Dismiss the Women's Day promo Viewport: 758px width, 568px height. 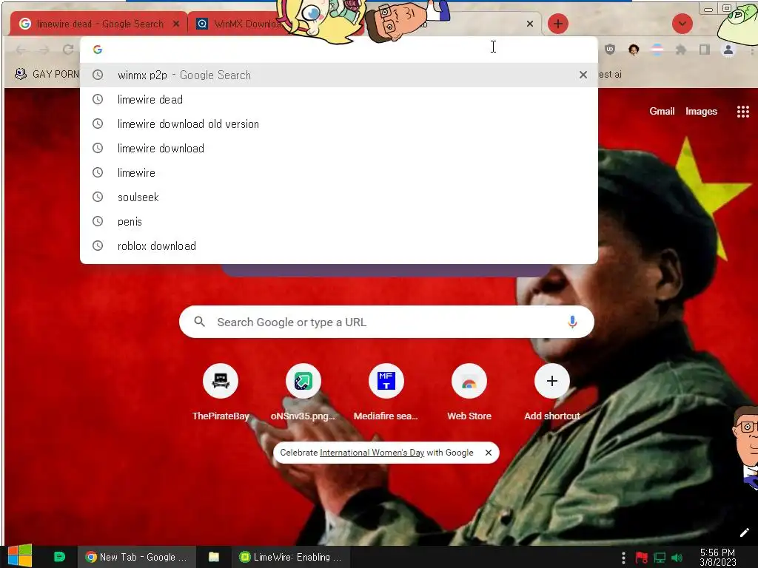[489, 453]
